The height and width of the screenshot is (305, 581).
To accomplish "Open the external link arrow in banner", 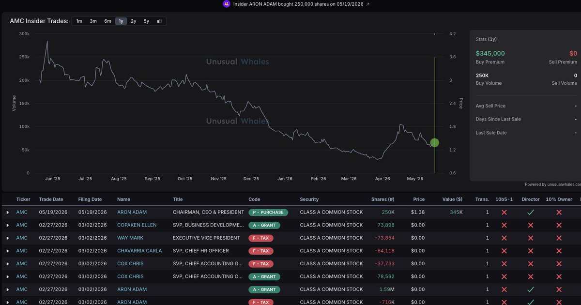I will point(367,4).
